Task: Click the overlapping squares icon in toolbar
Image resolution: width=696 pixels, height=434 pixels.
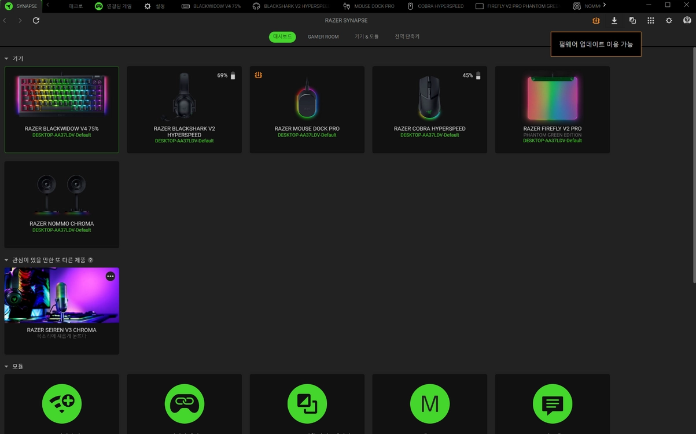Action: point(632,20)
